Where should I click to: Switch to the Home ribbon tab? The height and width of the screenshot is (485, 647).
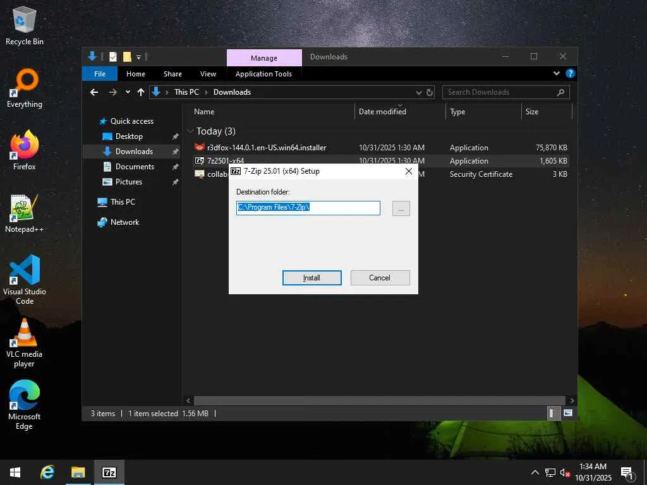tap(136, 74)
